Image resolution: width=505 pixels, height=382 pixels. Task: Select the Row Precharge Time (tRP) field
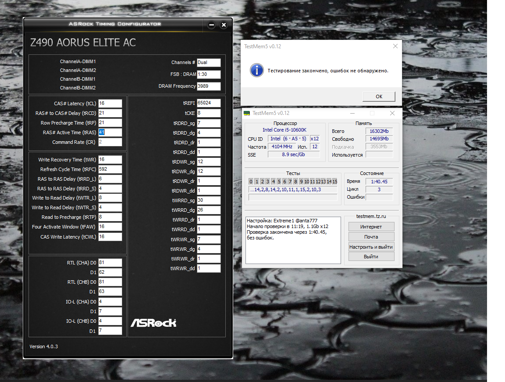pos(110,123)
